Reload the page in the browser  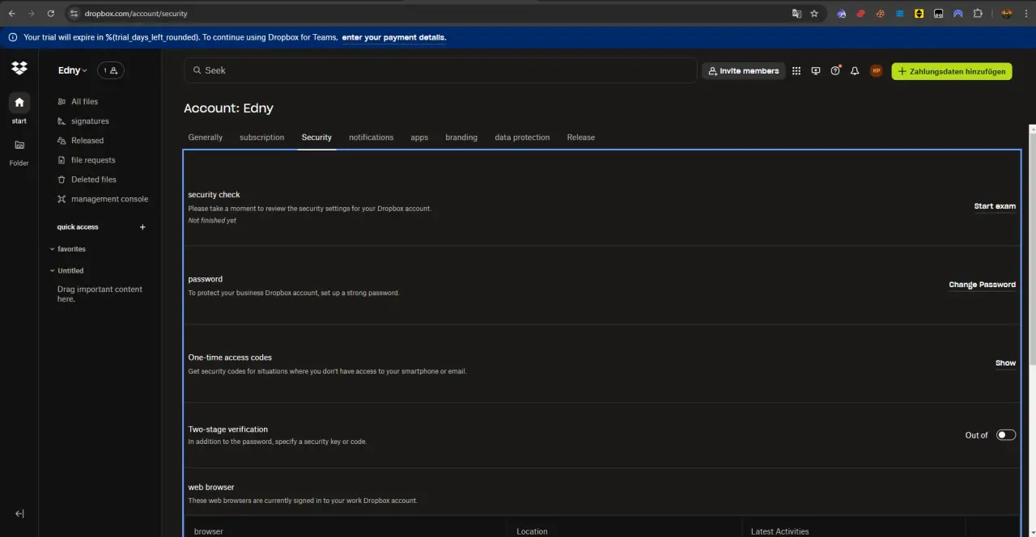[50, 14]
